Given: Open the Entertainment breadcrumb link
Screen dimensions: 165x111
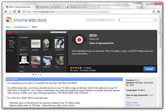Looking at the screenshot, I should [x=21, y=27].
